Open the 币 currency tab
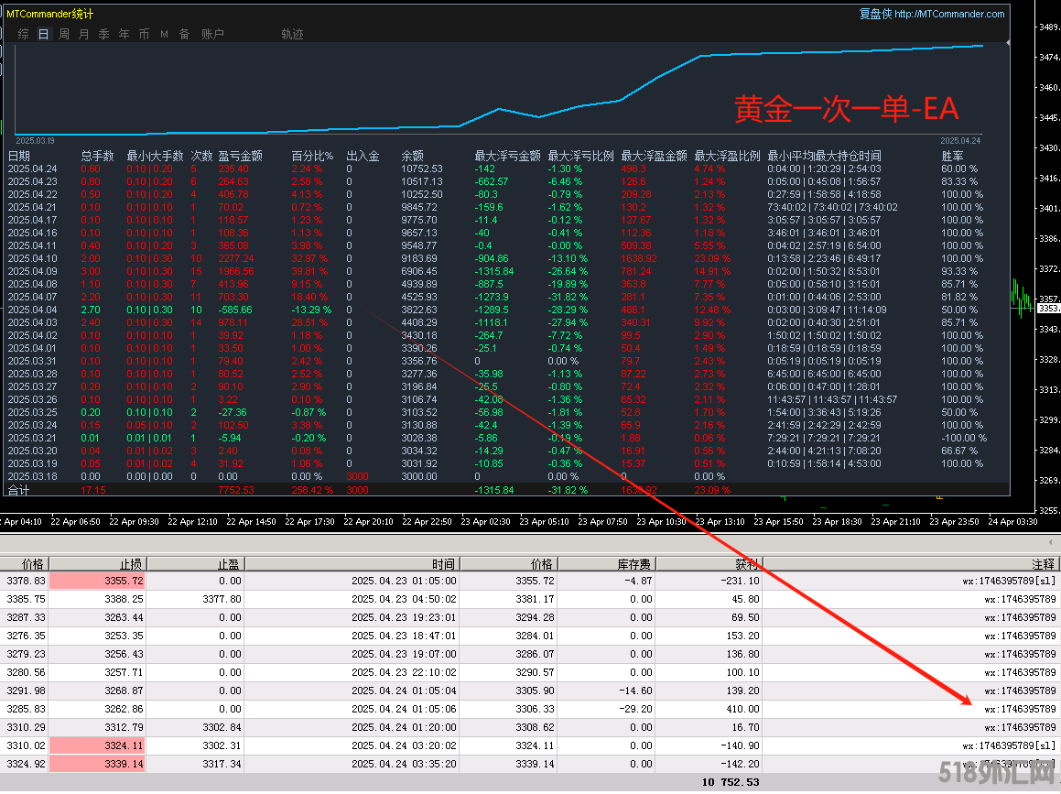 [x=144, y=34]
